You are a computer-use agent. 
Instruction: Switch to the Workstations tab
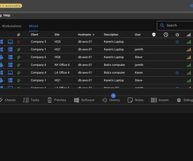tap(12, 26)
